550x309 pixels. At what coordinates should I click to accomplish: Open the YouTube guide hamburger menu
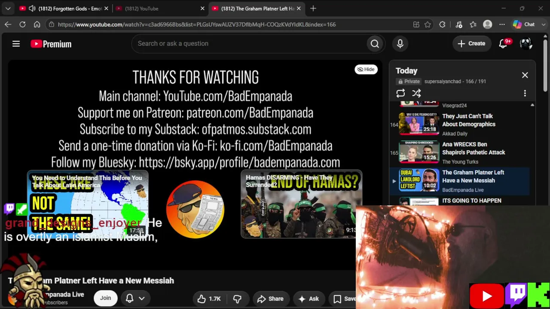16,44
